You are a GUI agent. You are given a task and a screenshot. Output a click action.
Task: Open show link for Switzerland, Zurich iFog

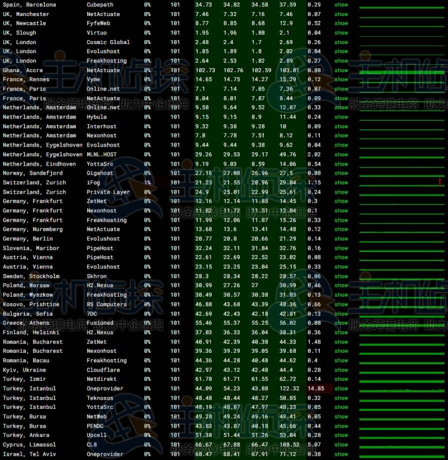pyautogui.click(x=341, y=183)
